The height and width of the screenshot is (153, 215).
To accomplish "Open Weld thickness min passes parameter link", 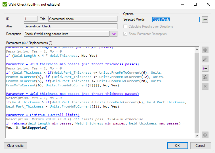I will [72, 64].
